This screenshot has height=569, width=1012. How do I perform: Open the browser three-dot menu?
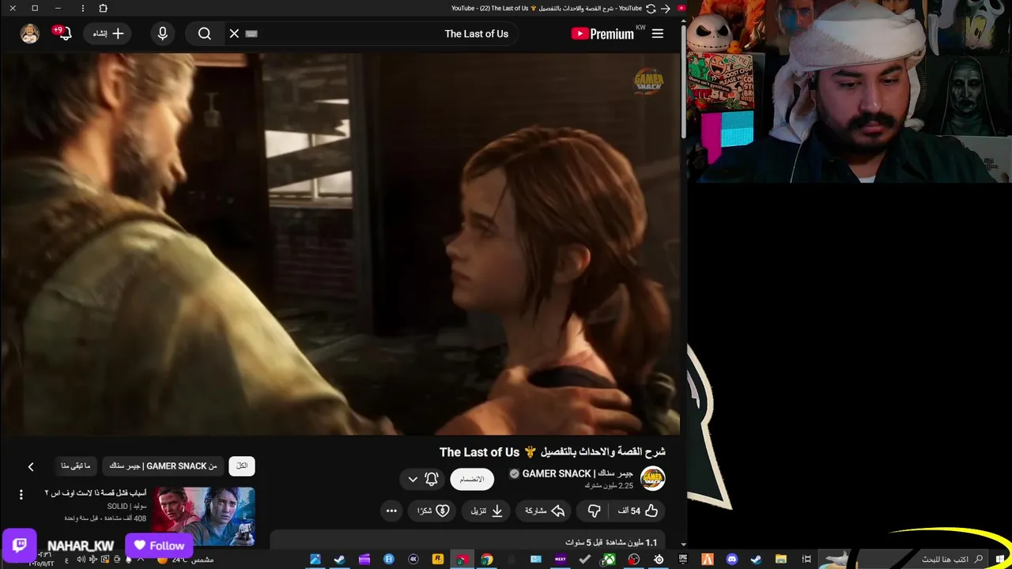click(x=83, y=8)
